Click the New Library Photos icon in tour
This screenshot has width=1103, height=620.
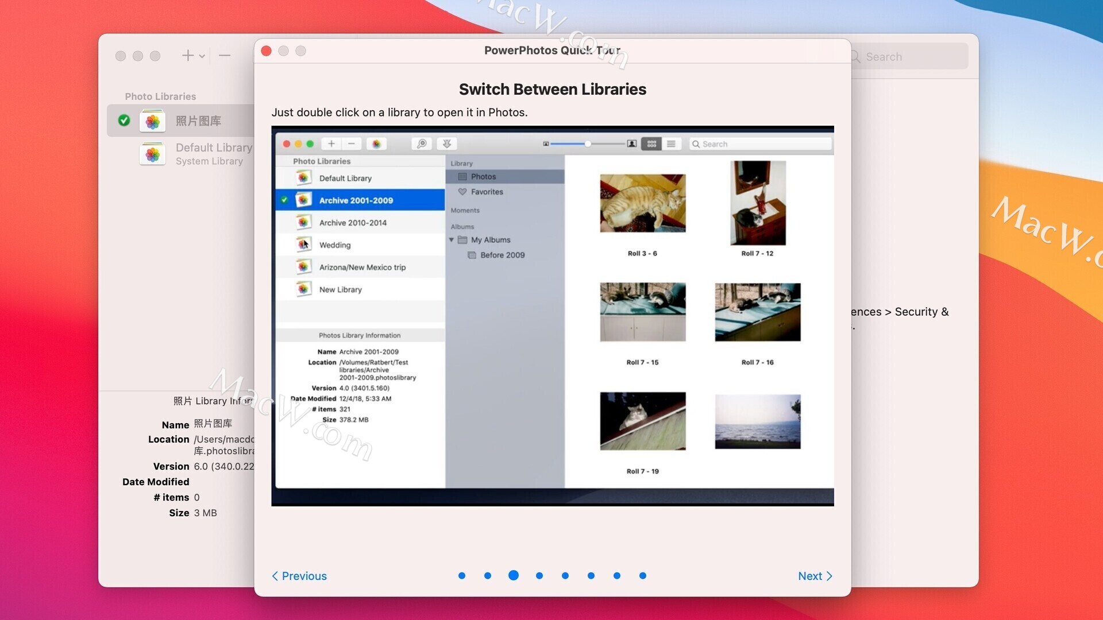click(303, 289)
